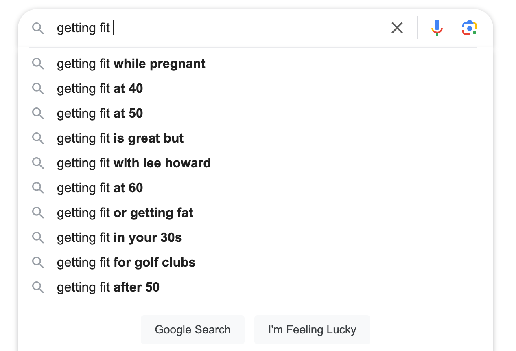516x351 pixels.
Task: Choose the "getting fit at 40" suggestion
Action: click(100, 89)
